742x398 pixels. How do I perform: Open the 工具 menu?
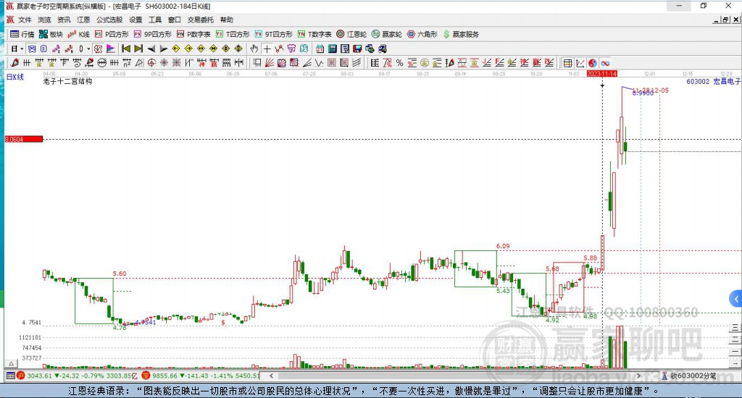coord(155,20)
